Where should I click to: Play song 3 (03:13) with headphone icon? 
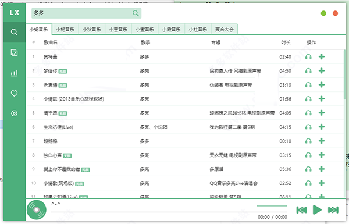308,85
